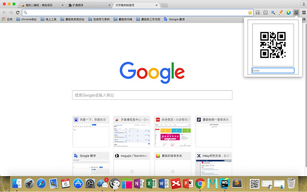The height and width of the screenshot is (192, 307).
Task: Open the chrome地址 bookmarks folder
Action: 26,19
